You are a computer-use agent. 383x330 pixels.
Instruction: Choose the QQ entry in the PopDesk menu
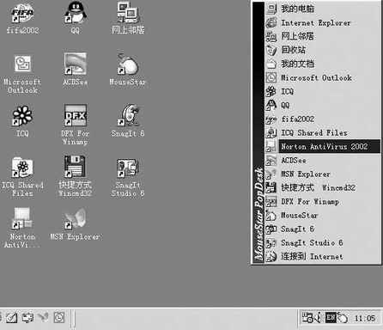[x=323, y=105]
